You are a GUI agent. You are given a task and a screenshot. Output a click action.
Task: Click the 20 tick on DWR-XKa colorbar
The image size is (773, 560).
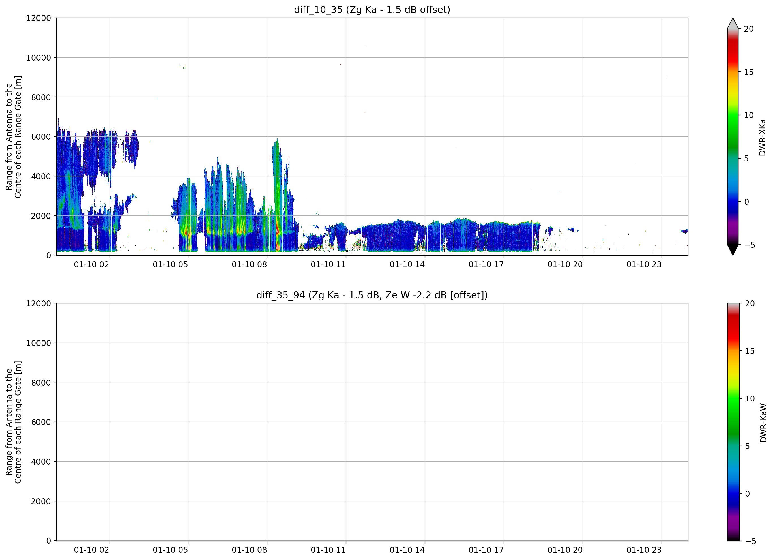pyautogui.click(x=749, y=29)
